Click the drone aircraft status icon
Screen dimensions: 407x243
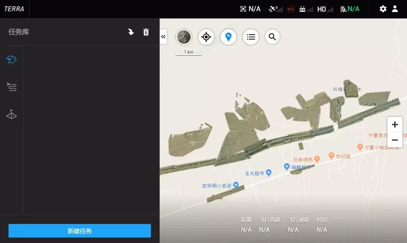point(243,9)
